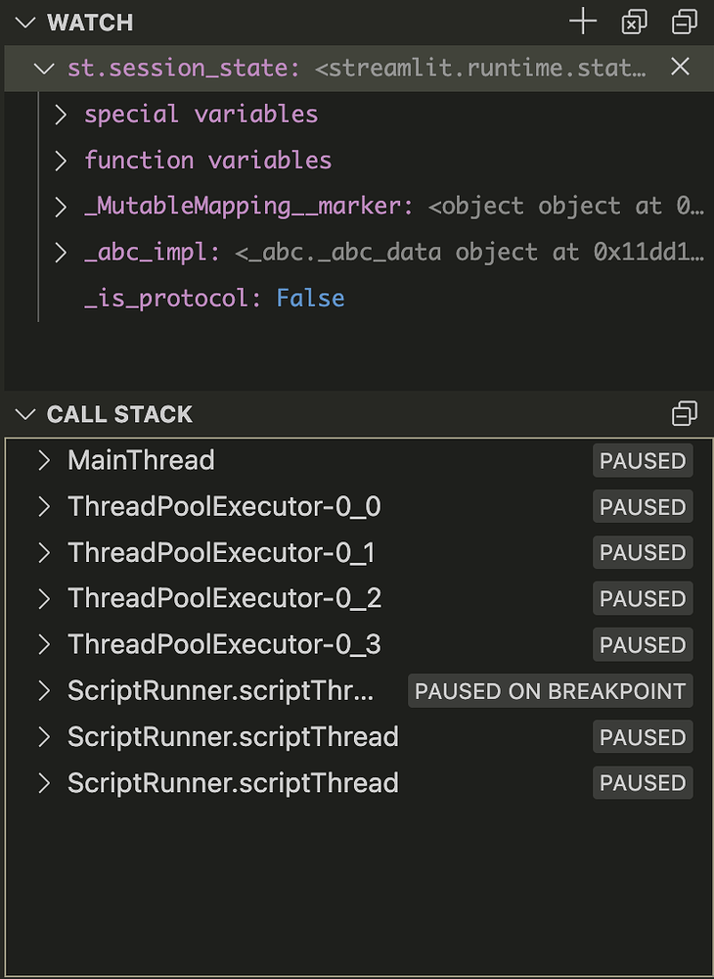Collapse all watch expressions icon
The height and width of the screenshot is (979, 714).
[685, 22]
